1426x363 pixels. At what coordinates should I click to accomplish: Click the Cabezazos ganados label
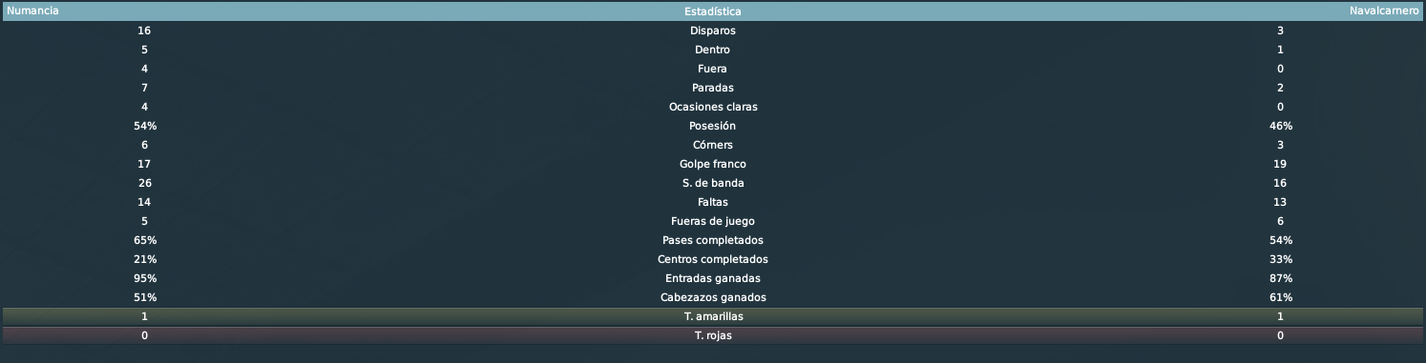pos(713,297)
